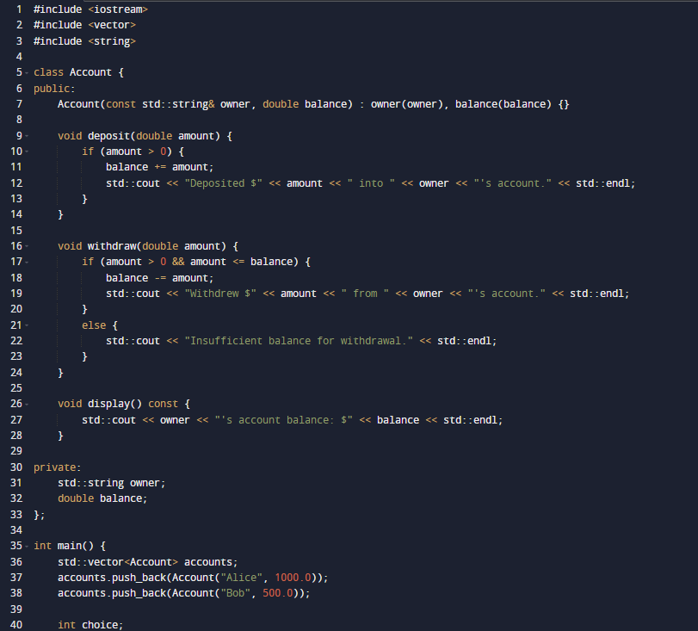Collapse the deposit function body

pyautogui.click(x=28, y=135)
